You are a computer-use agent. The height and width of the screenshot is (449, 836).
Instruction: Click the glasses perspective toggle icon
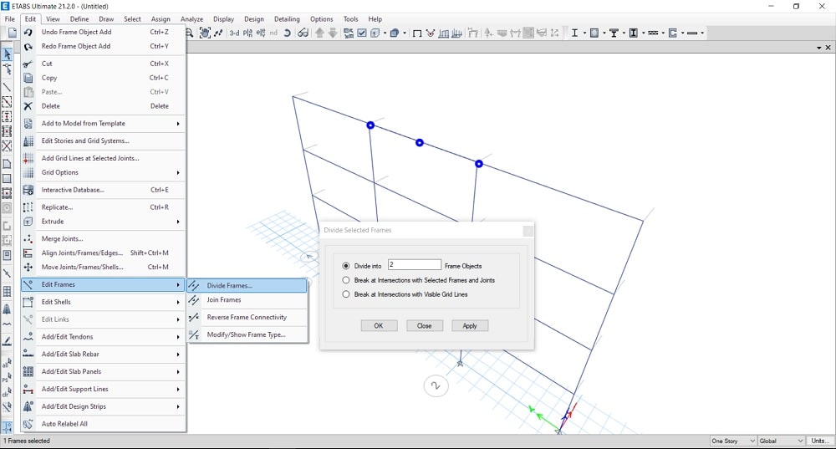coord(303,33)
